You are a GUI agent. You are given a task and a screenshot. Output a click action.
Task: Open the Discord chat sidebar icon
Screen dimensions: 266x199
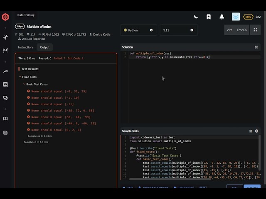coord(5,84)
